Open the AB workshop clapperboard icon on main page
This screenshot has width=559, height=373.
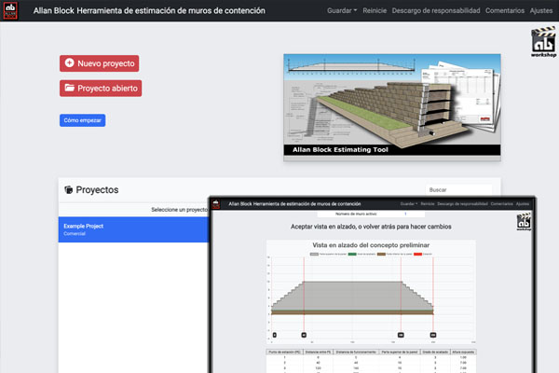543,42
